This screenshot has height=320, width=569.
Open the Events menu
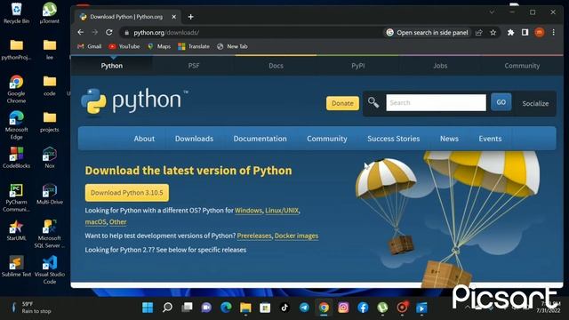(x=490, y=139)
